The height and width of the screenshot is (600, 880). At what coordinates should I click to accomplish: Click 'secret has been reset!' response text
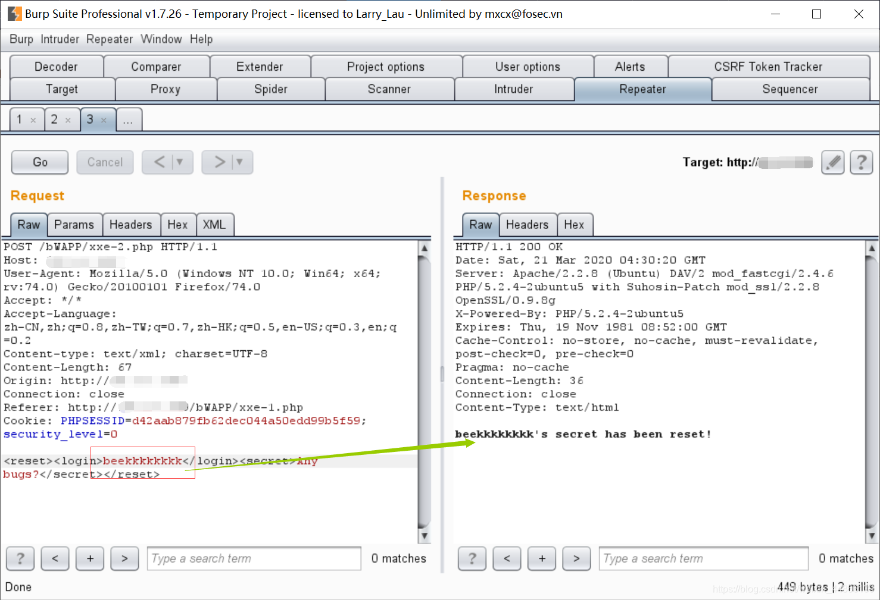tap(634, 434)
